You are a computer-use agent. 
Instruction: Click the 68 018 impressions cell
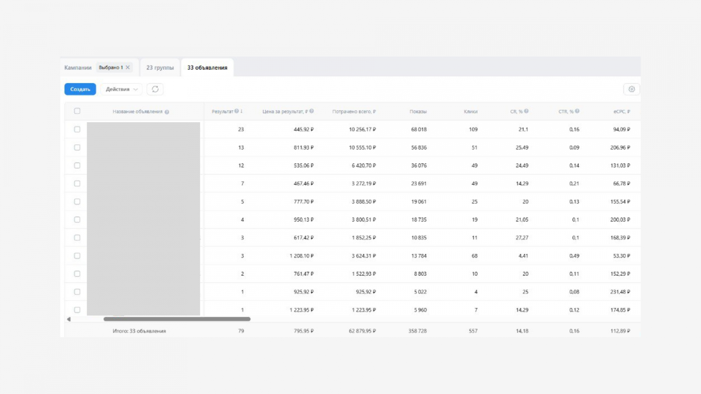click(419, 130)
